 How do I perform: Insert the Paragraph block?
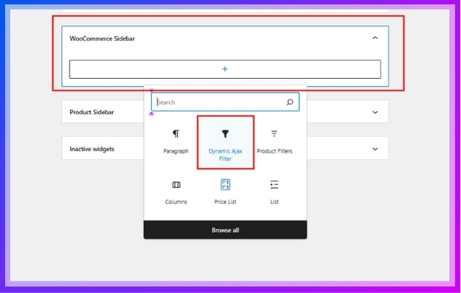pos(176,142)
